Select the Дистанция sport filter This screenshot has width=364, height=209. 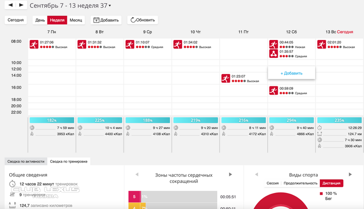pos(331,183)
